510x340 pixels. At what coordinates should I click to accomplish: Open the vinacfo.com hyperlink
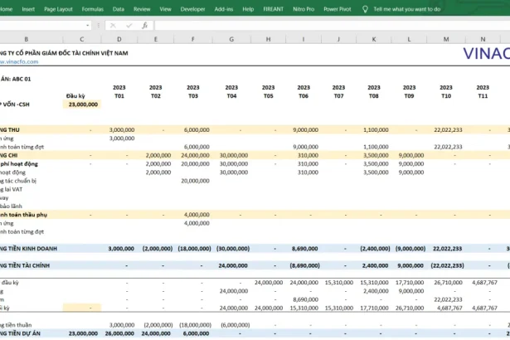[19, 61]
